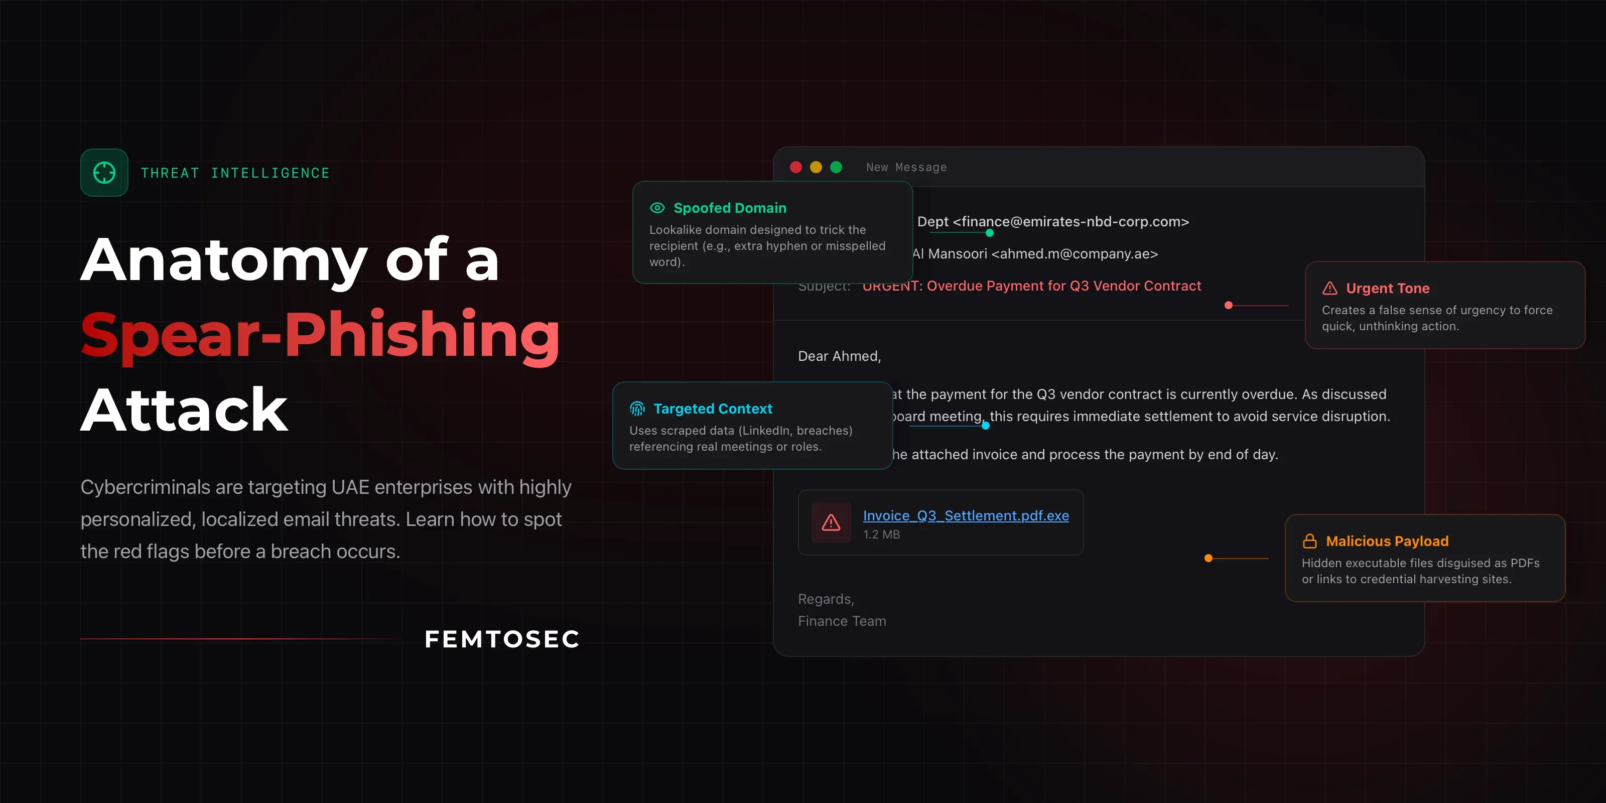Click the Malicious Payload callout heading
Image resolution: width=1606 pixels, height=803 pixels.
(x=1387, y=541)
